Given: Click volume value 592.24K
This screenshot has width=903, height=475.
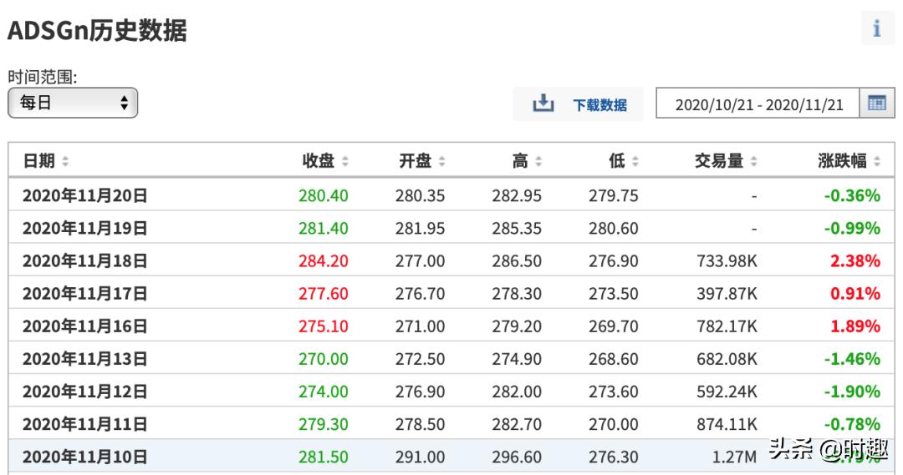Looking at the screenshot, I should (727, 392).
